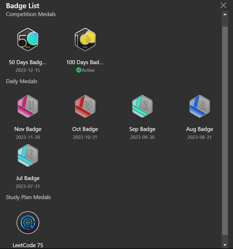
Task: Click the 'LeetCode 75' label text
Action: coord(28,245)
